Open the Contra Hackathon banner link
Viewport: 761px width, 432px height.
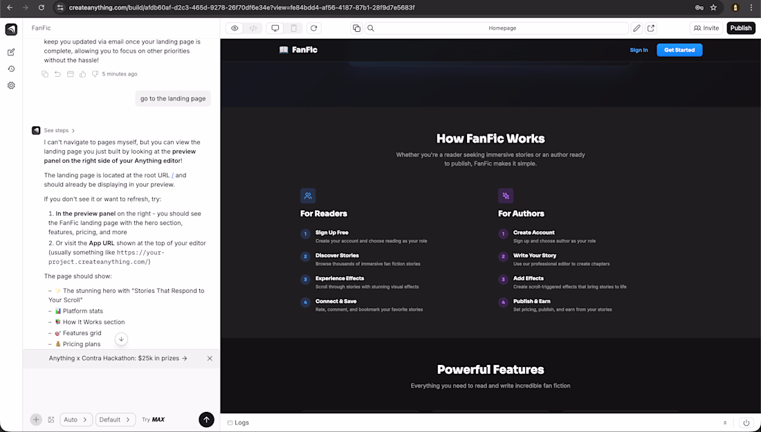tap(118, 358)
